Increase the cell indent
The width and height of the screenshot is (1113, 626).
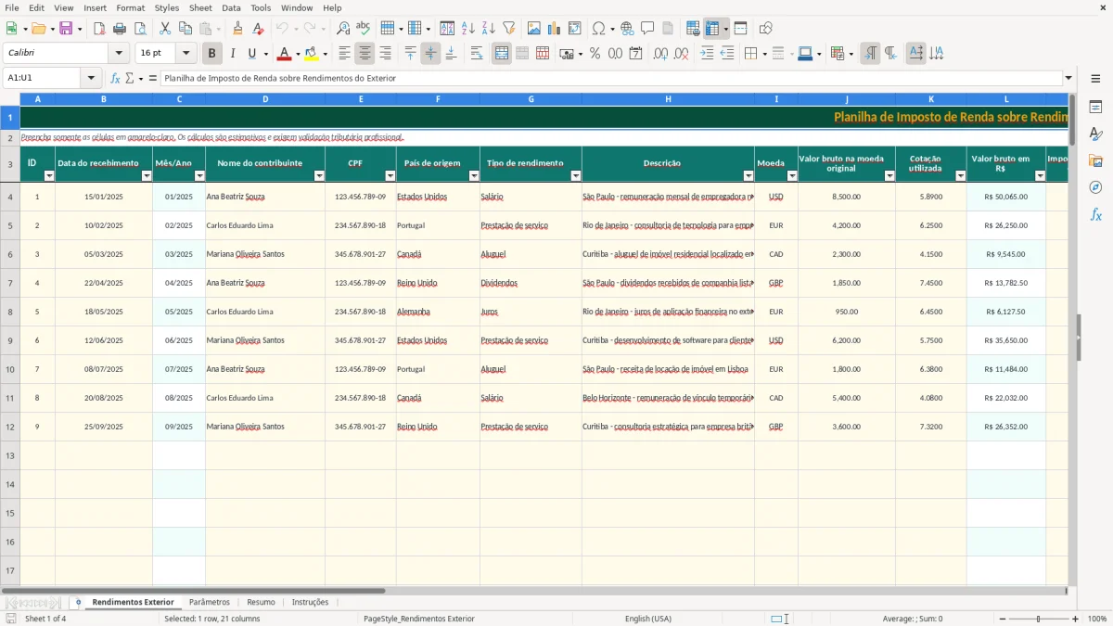707,54
